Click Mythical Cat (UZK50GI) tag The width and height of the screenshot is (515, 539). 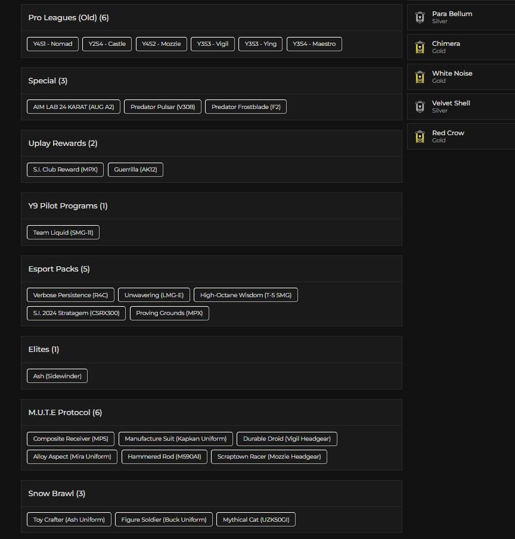[x=256, y=519]
